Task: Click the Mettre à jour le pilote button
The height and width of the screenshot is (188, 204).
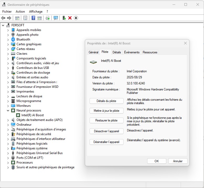Action: point(106,111)
